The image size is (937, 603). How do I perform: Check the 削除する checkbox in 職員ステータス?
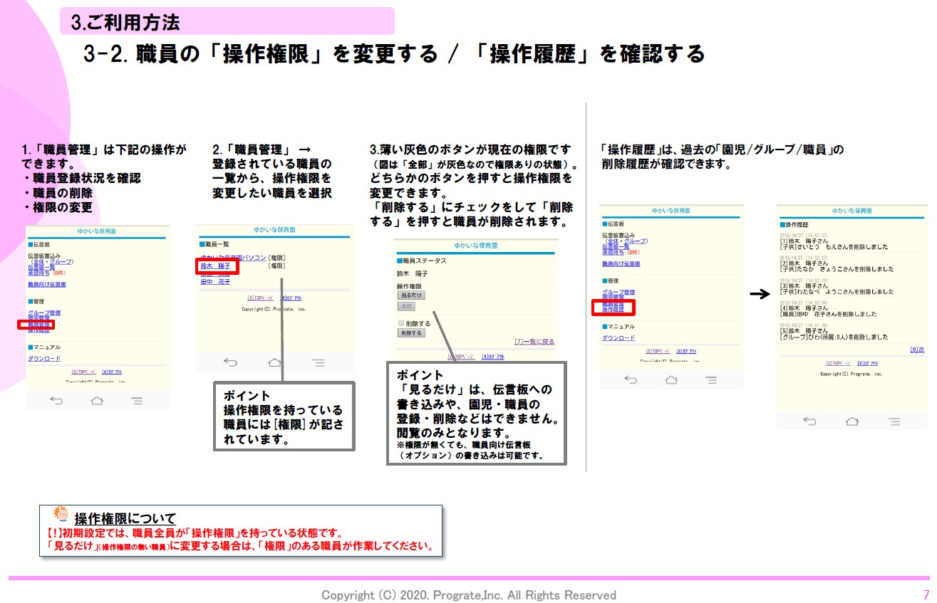(400, 323)
